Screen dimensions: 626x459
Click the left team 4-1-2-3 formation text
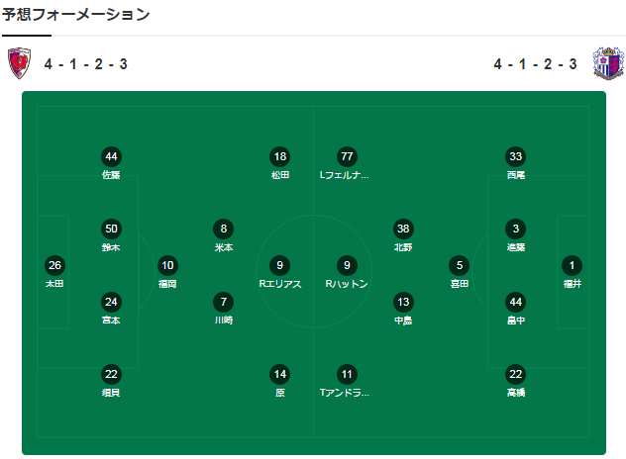86,65
